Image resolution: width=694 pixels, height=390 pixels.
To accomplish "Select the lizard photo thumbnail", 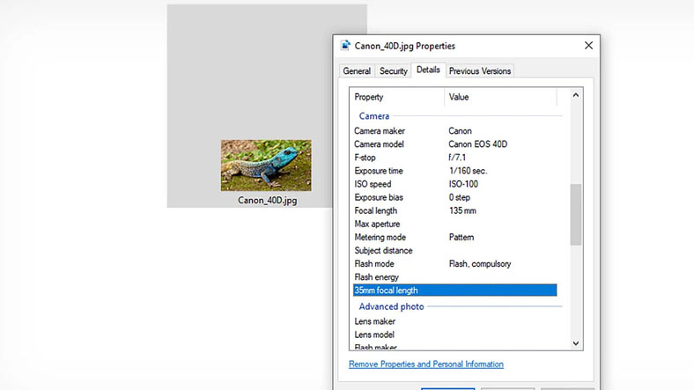I will click(266, 166).
